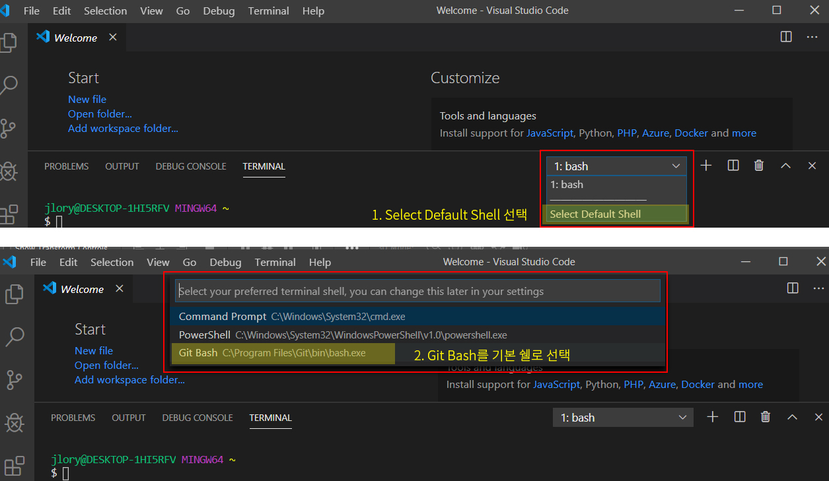Close the terminal panel in lower window
The width and height of the screenshot is (829, 481).
819,417
